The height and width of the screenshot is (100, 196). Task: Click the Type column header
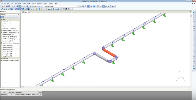4,92
